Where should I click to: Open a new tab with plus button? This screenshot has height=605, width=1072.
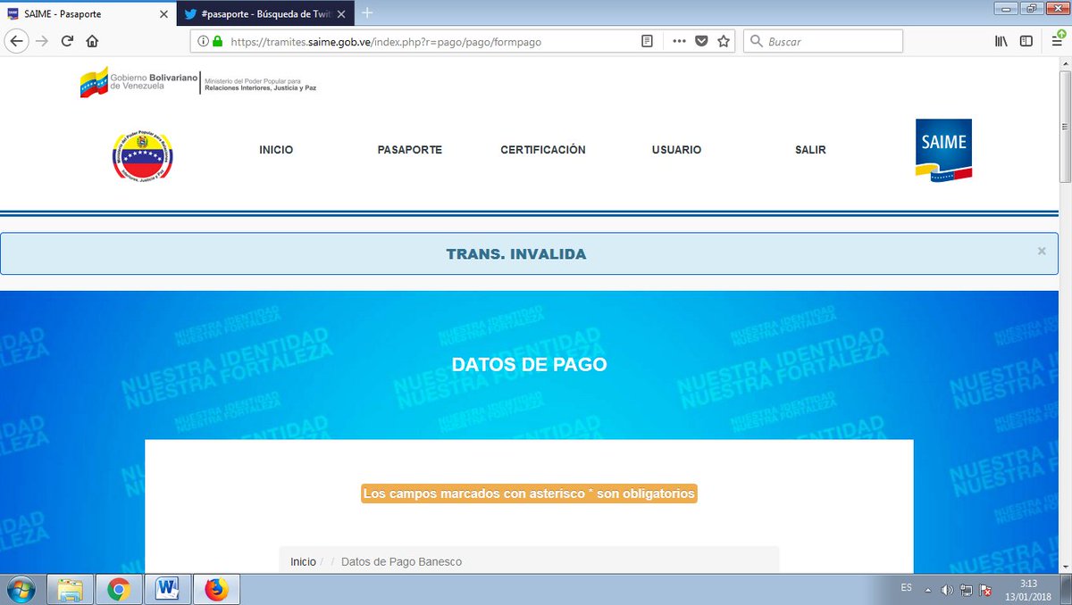pos(367,12)
